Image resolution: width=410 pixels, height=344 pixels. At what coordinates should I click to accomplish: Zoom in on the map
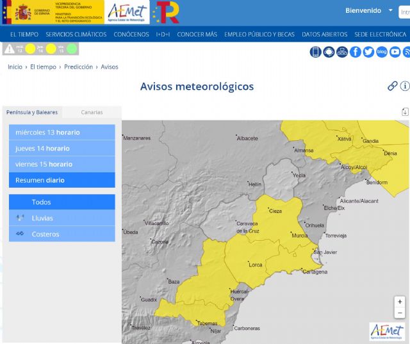click(x=400, y=302)
